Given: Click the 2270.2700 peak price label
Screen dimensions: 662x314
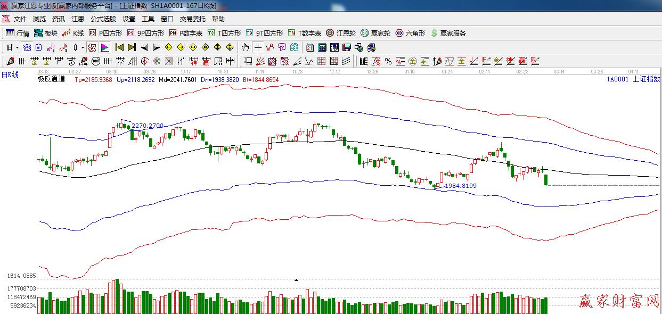Looking at the screenshot, I should pos(147,126).
